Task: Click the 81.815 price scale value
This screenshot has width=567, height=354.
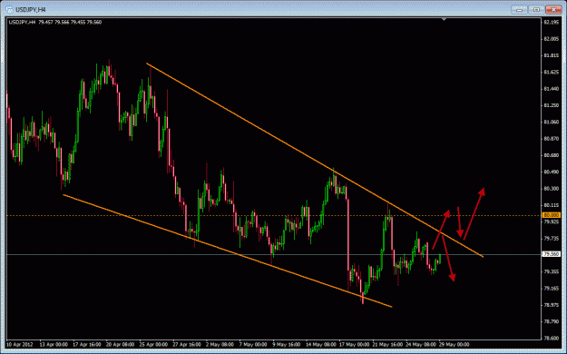Action: (552, 55)
